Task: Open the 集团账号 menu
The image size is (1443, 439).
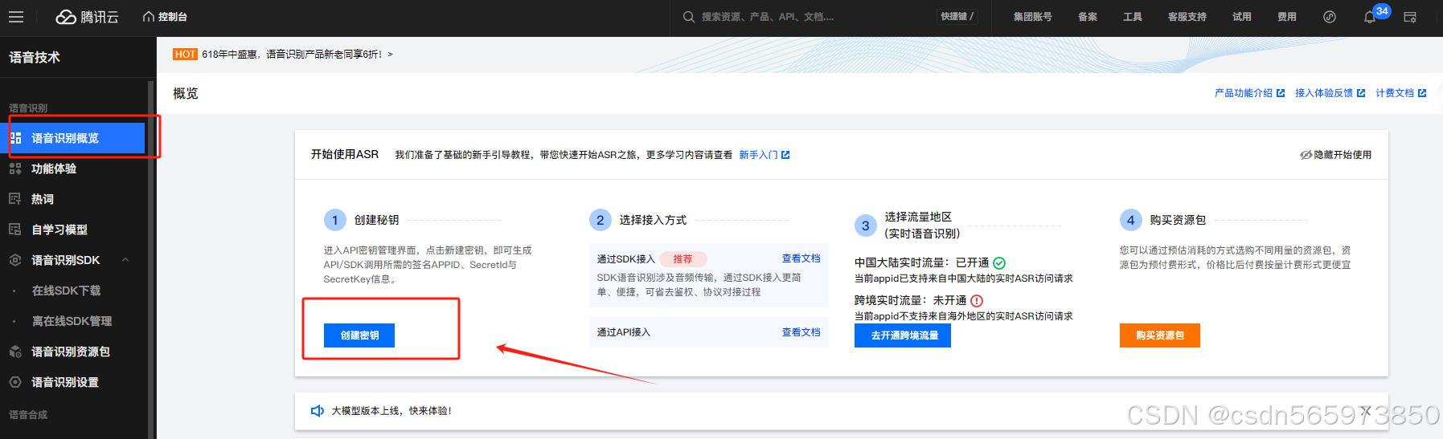Action: coord(1032,17)
